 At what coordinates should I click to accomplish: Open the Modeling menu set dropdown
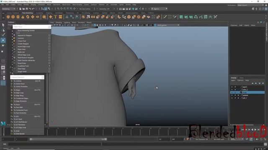(8, 9)
